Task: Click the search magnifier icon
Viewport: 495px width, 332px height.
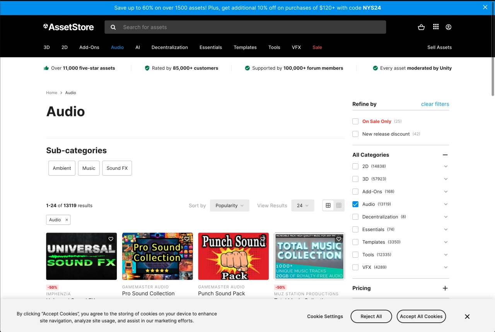Action: pos(113,27)
